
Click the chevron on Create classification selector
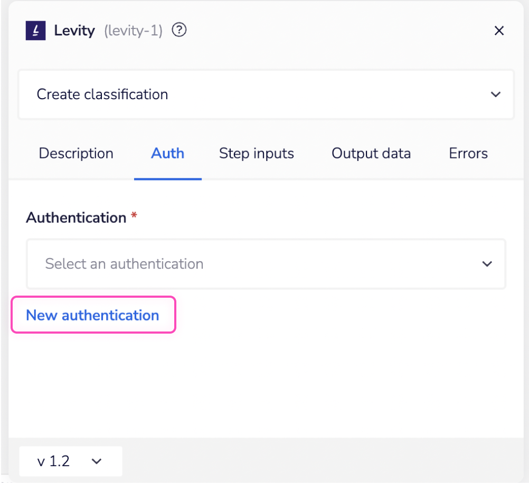point(495,94)
